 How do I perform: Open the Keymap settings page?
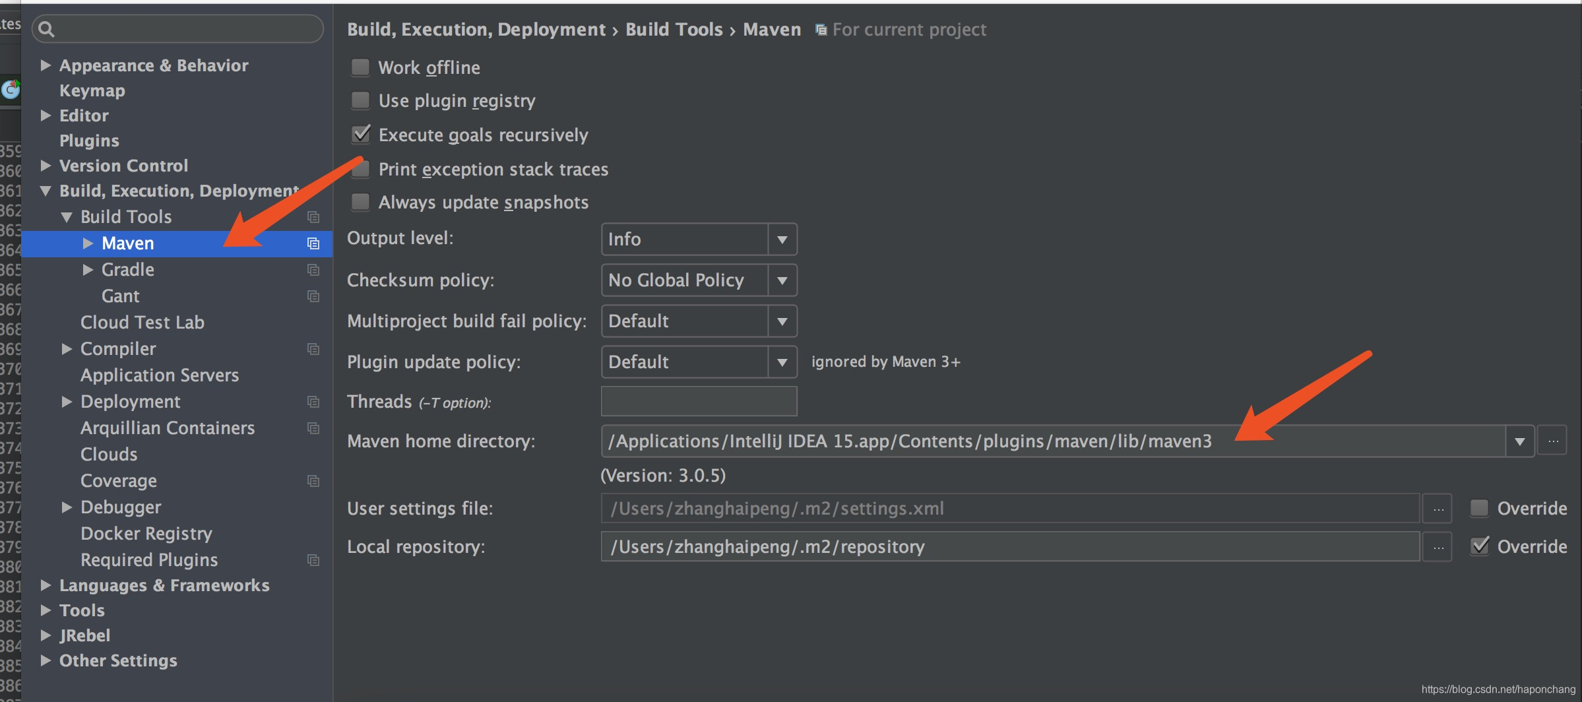[92, 90]
